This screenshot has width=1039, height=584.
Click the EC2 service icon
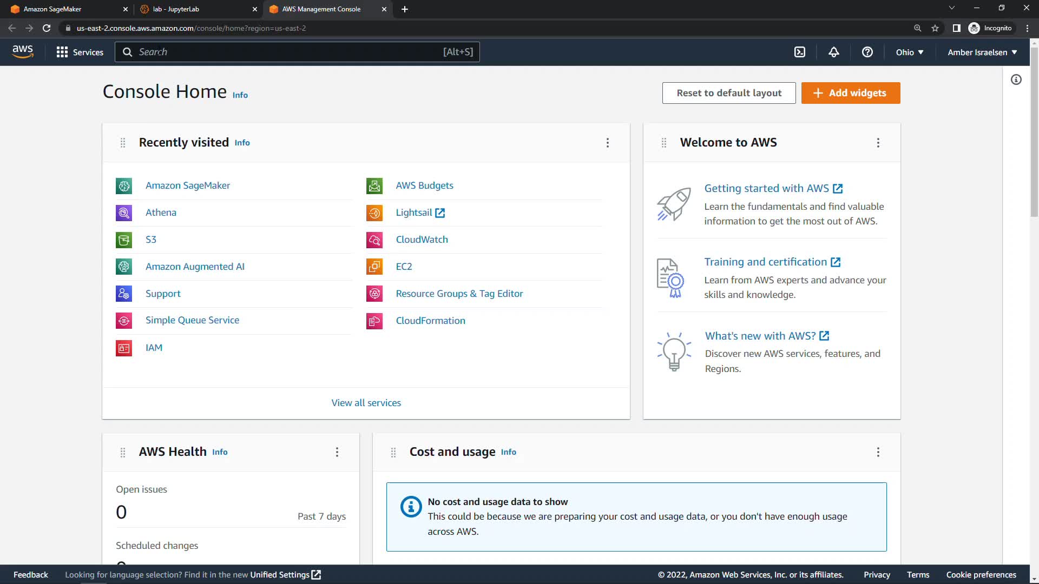coord(374,267)
